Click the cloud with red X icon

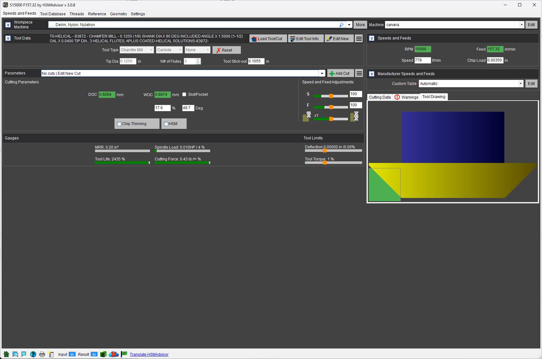coord(114,354)
